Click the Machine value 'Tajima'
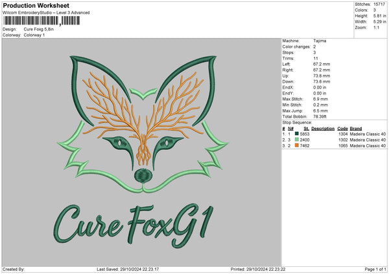 (x=320, y=41)
